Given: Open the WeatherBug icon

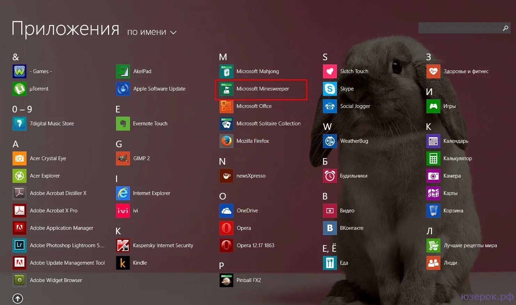Looking at the screenshot, I should click(330, 141).
